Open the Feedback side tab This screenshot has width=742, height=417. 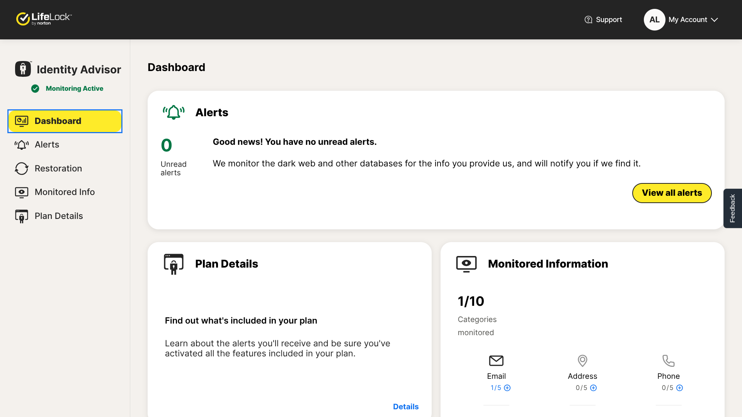[x=732, y=208]
